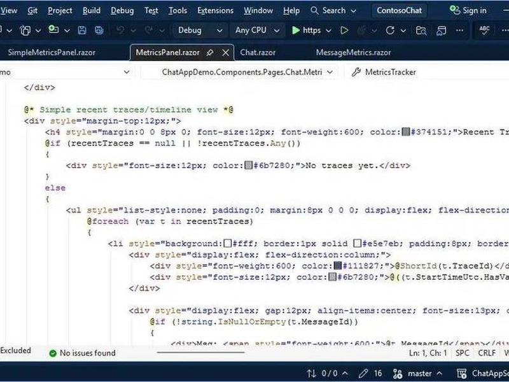The height and width of the screenshot is (382, 509).
Task: Open the Debug menu
Action: tap(122, 10)
